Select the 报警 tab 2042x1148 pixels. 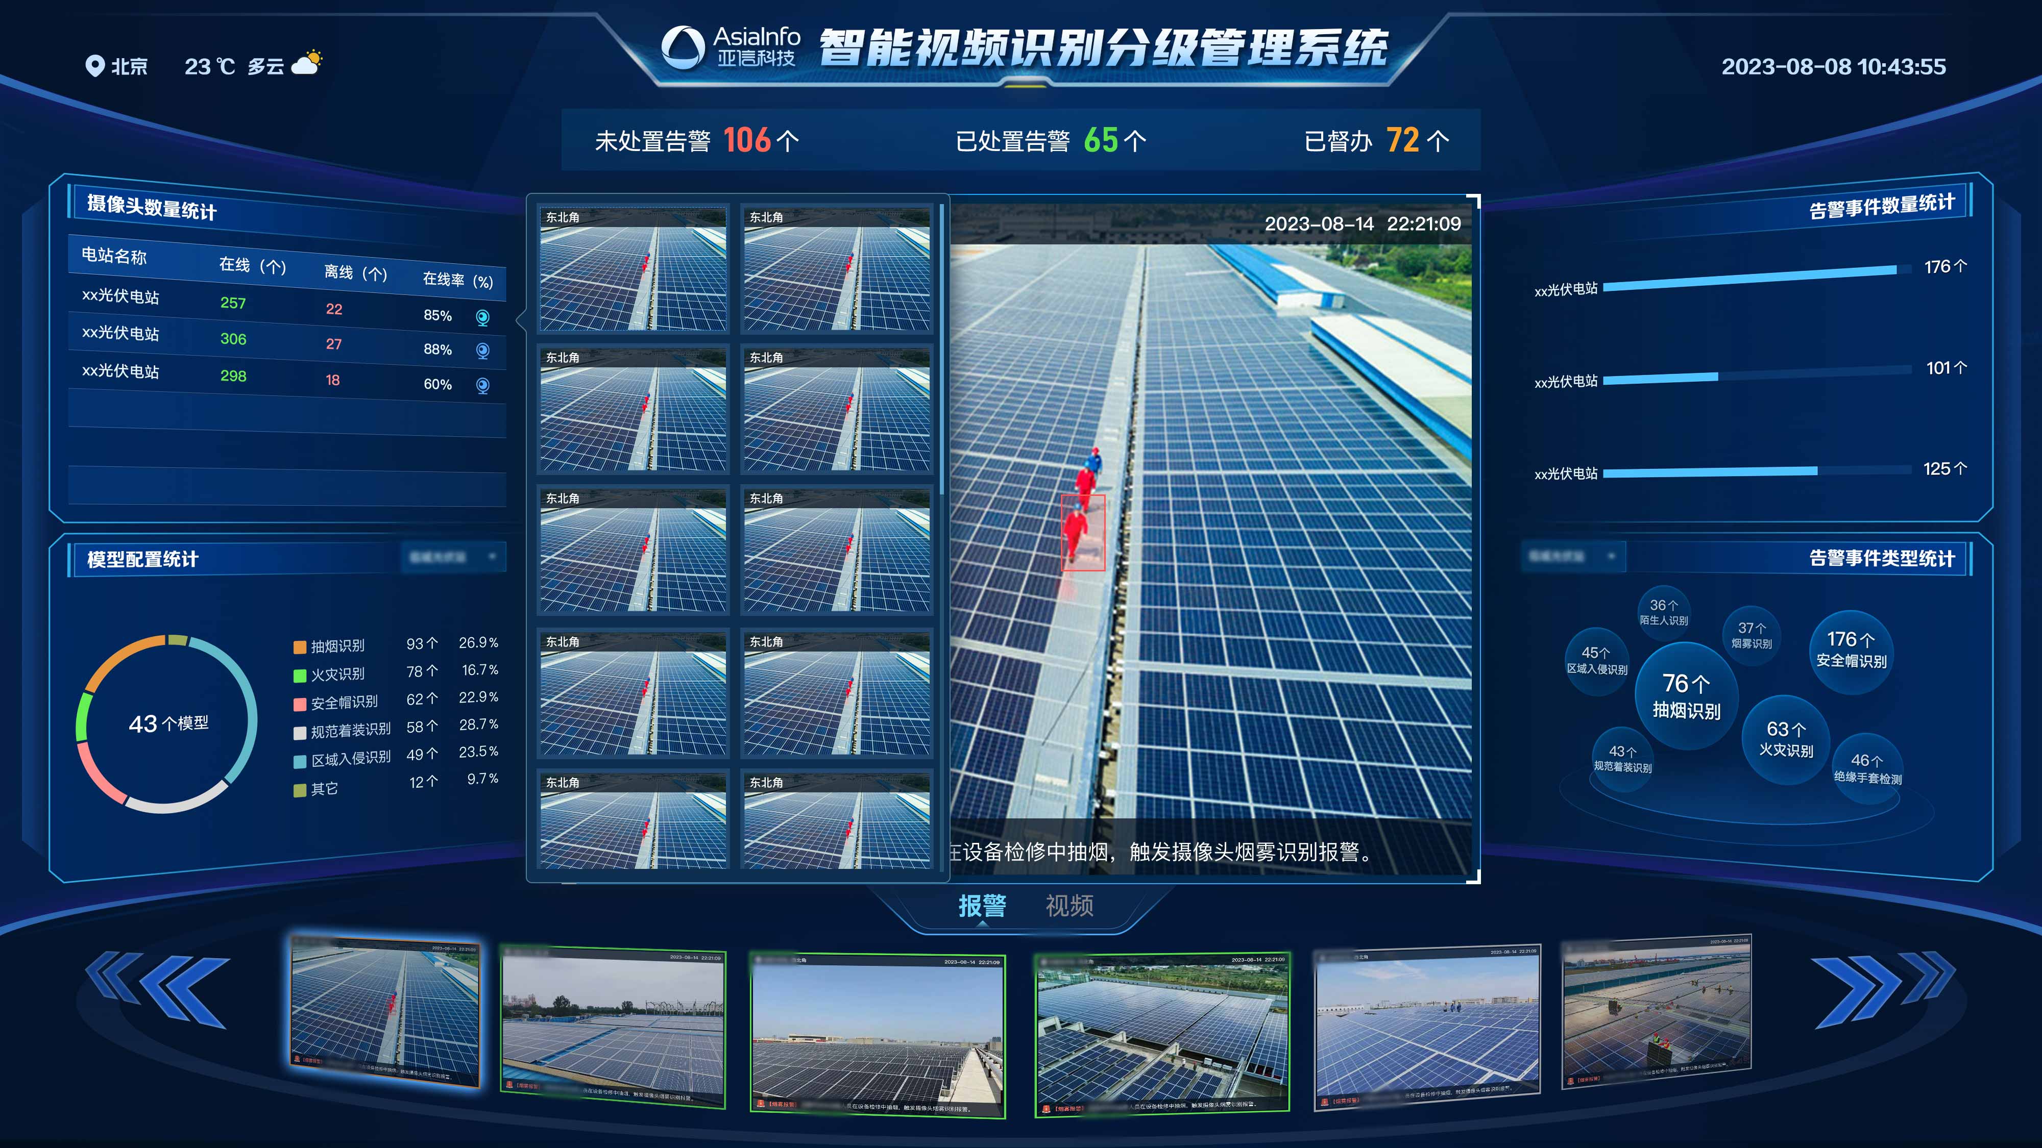[x=981, y=905]
